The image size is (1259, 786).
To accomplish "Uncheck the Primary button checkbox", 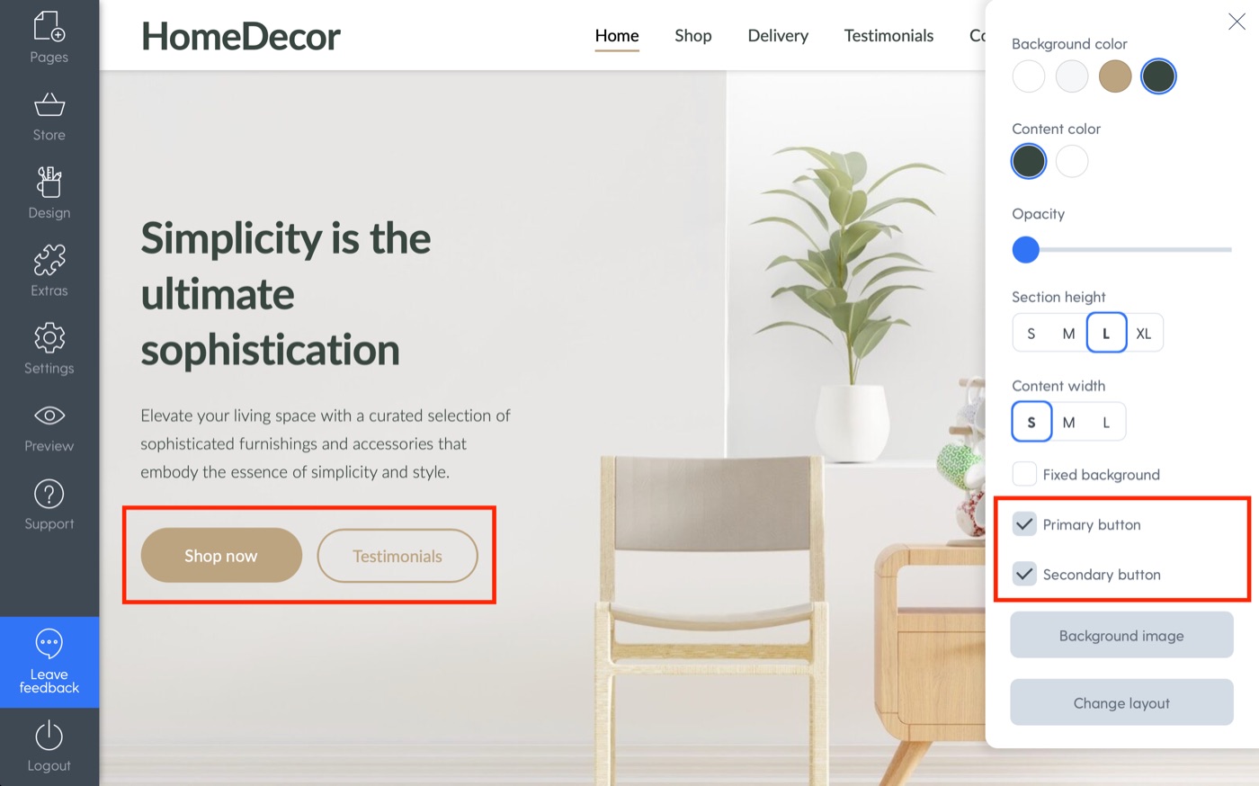I will tap(1024, 524).
